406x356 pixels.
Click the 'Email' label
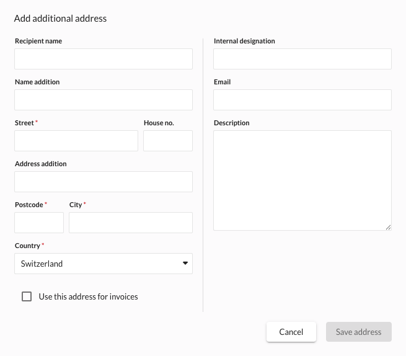[222, 82]
